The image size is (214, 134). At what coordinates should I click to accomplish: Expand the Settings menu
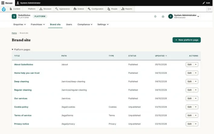coord(103,24)
